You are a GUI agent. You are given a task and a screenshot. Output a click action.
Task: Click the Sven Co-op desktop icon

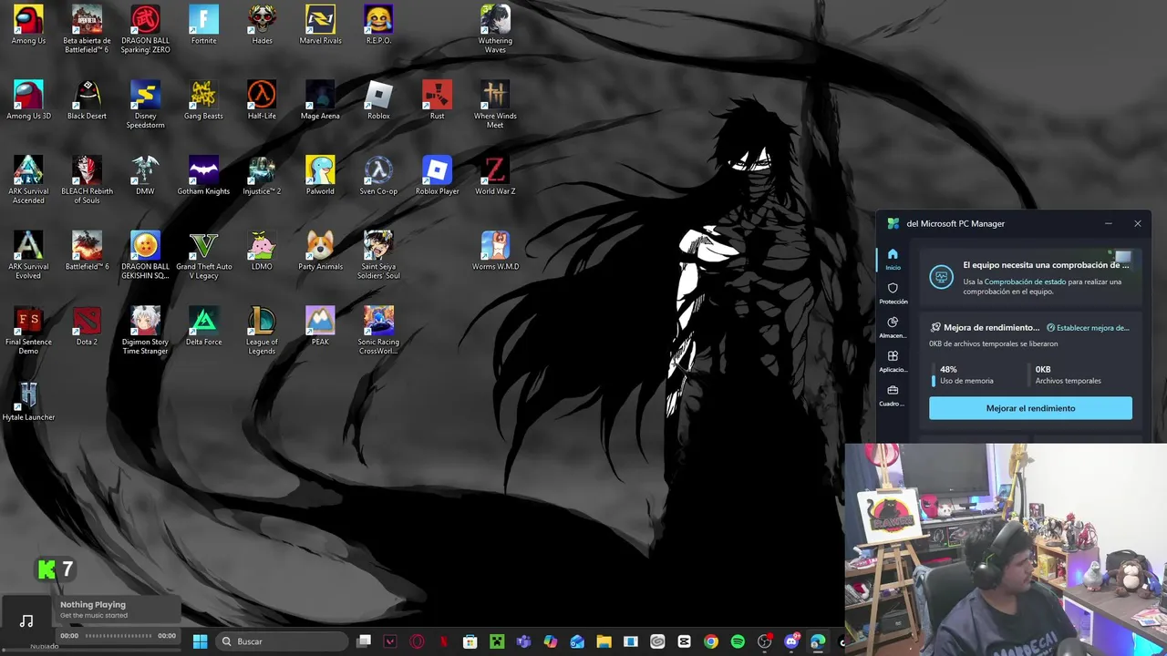378,176
